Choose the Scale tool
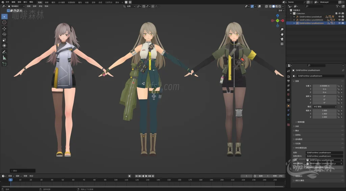 [x=4, y=40]
